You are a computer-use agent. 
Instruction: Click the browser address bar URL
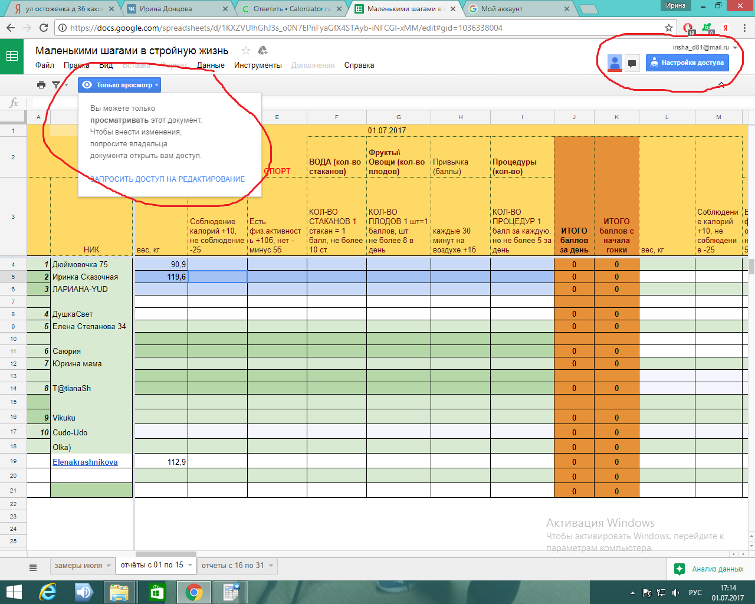pos(286,28)
